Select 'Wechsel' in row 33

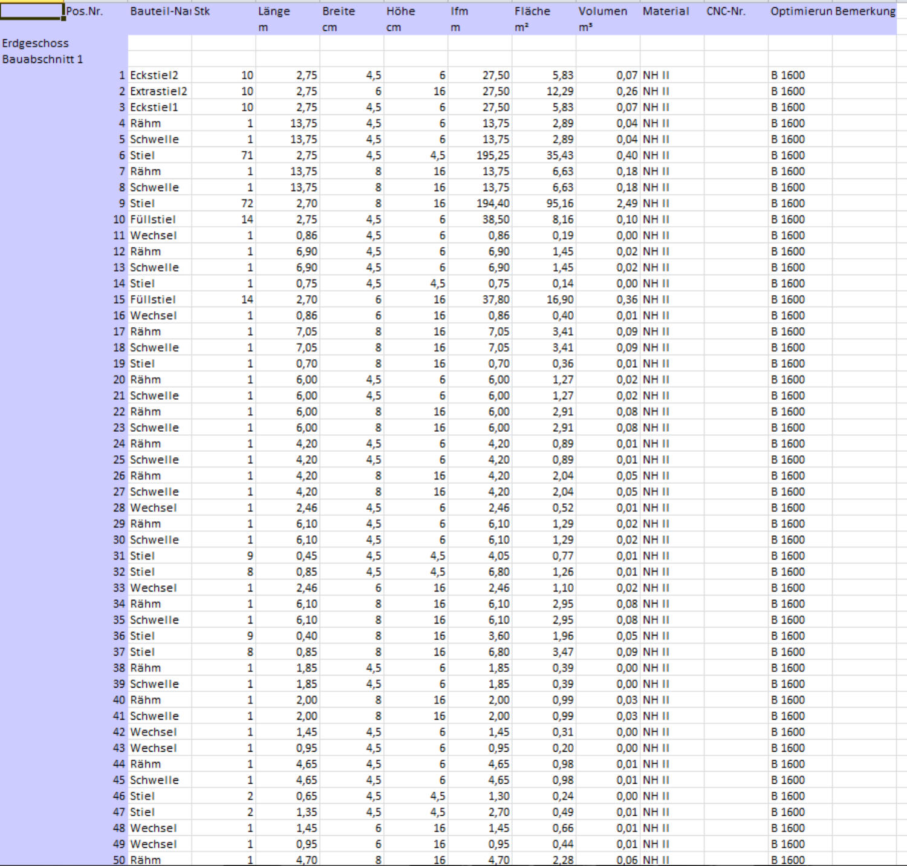pos(160,588)
